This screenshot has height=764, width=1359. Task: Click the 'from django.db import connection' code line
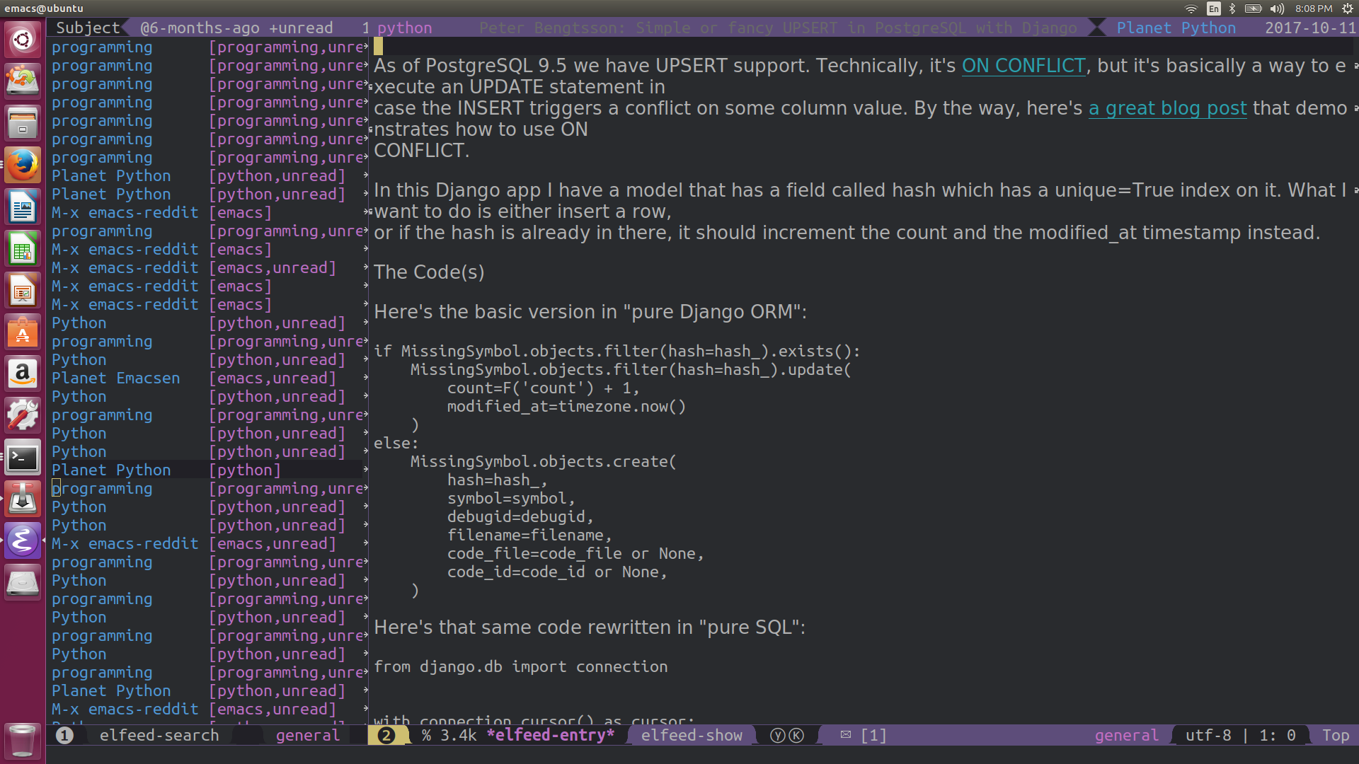coord(520,667)
